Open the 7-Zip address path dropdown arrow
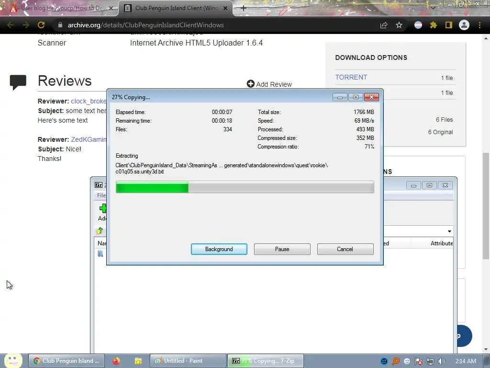The height and width of the screenshot is (368, 490). pos(449,231)
